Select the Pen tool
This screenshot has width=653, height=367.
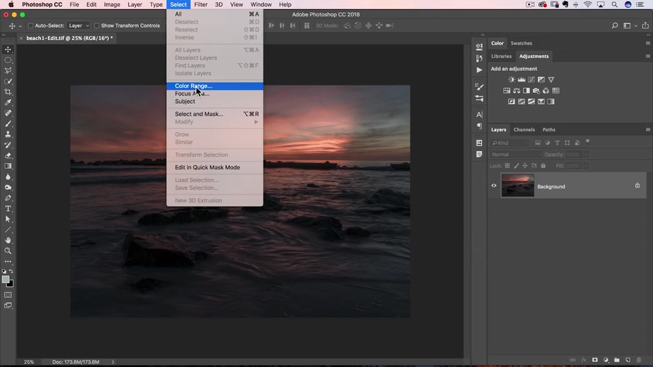click(x=8, y=198)
